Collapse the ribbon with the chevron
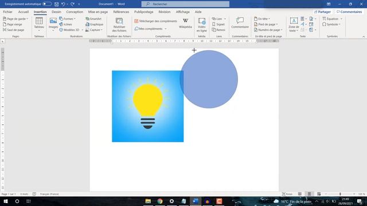Image resolution: width=367 pixels, height=206 pixels. 364,37
